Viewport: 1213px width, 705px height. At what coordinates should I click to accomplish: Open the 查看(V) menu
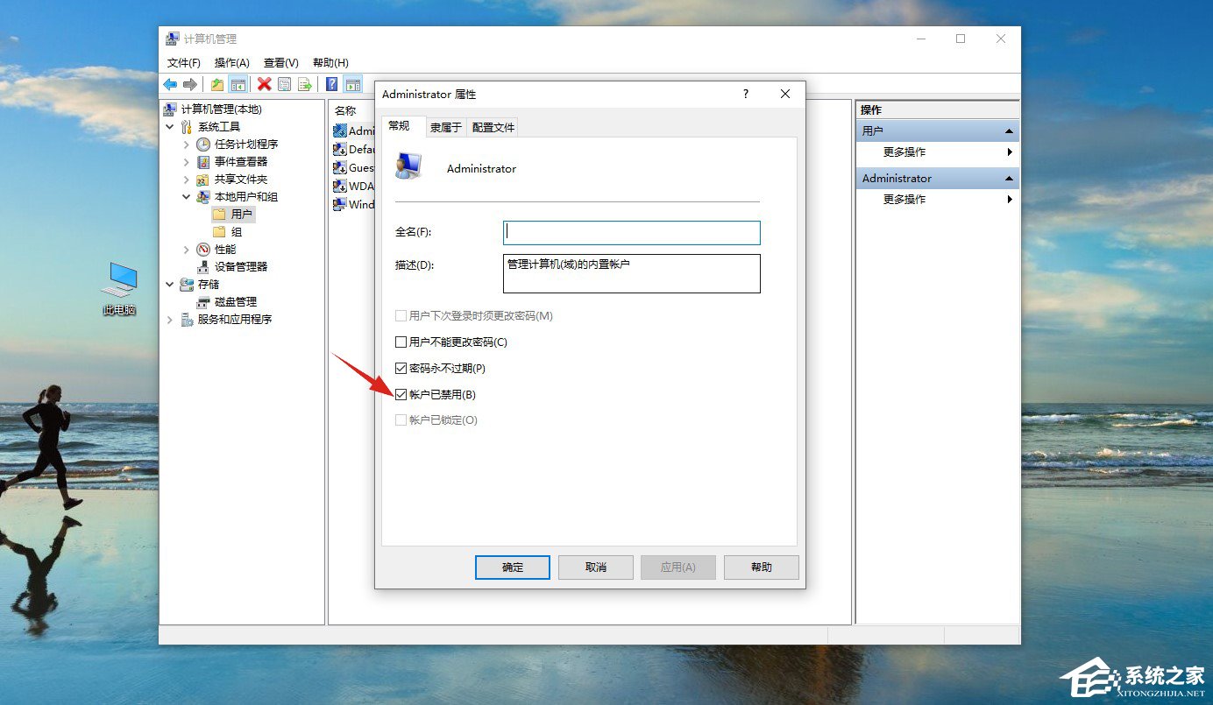coord(281,63)
